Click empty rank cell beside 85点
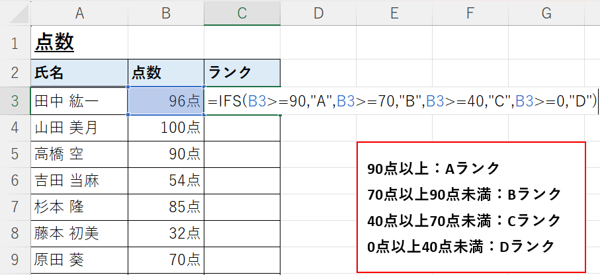Screen dimensions: 600x275 [242, 207]
